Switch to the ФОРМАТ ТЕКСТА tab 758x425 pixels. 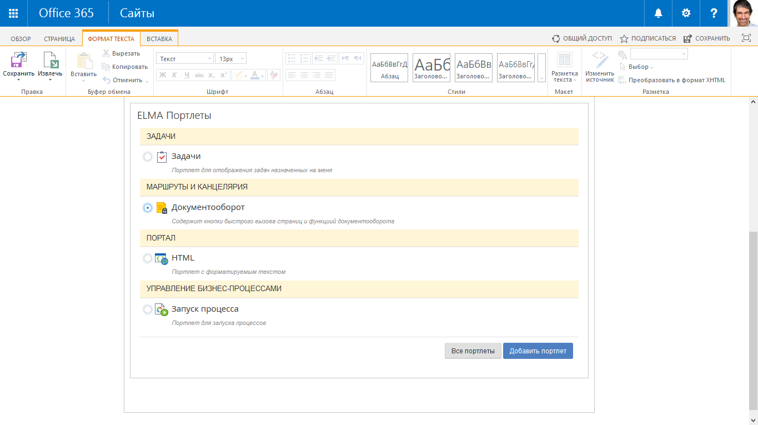click(111, 39)
